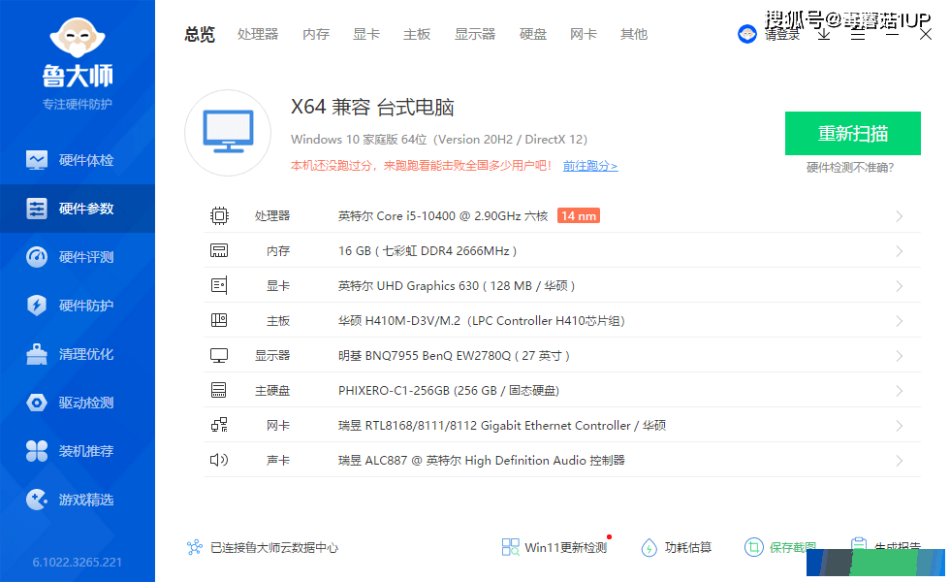Image resolution: width=950 pixels, height=582 pixels.
Task: Open 游戏精选 games section
Action: coord(78,500)
